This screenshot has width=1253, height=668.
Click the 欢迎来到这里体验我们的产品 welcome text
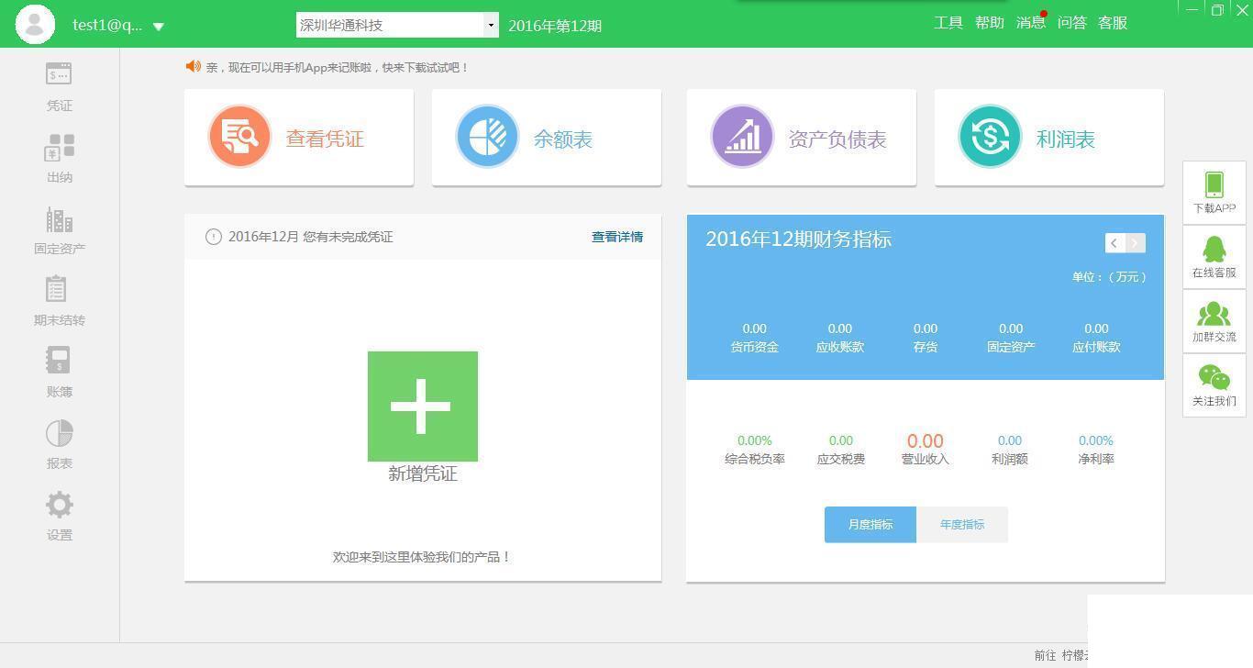click(x=422, y=557)
